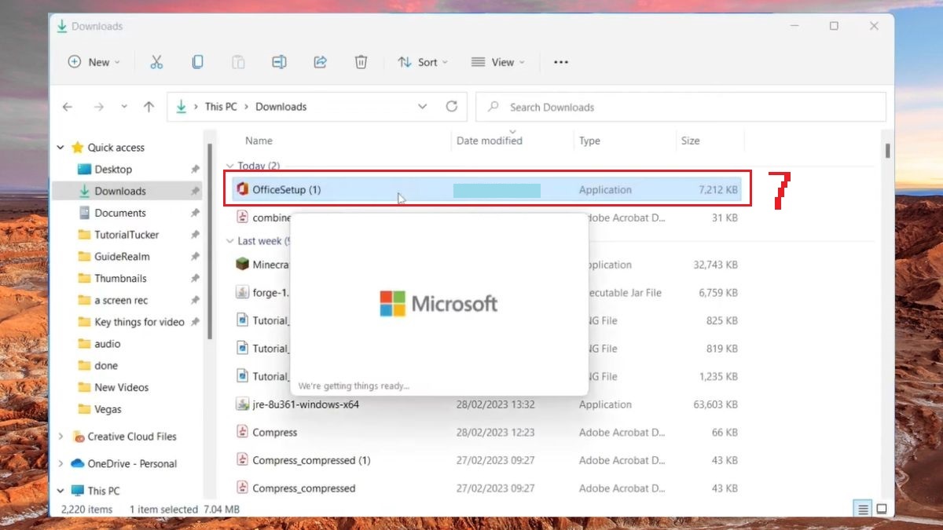Collapse the Quick access tree node
This screenshot has width=943, height=530.
pyautogui.click(x=61, y=147)
